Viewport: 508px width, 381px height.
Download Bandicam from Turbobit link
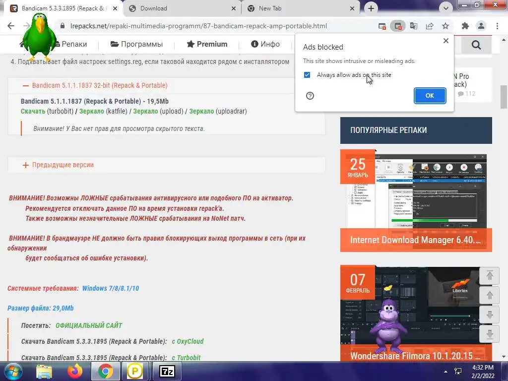click(x=186, y=358)
